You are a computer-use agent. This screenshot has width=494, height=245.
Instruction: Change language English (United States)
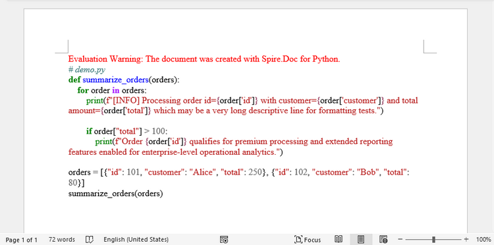point(136,240)
